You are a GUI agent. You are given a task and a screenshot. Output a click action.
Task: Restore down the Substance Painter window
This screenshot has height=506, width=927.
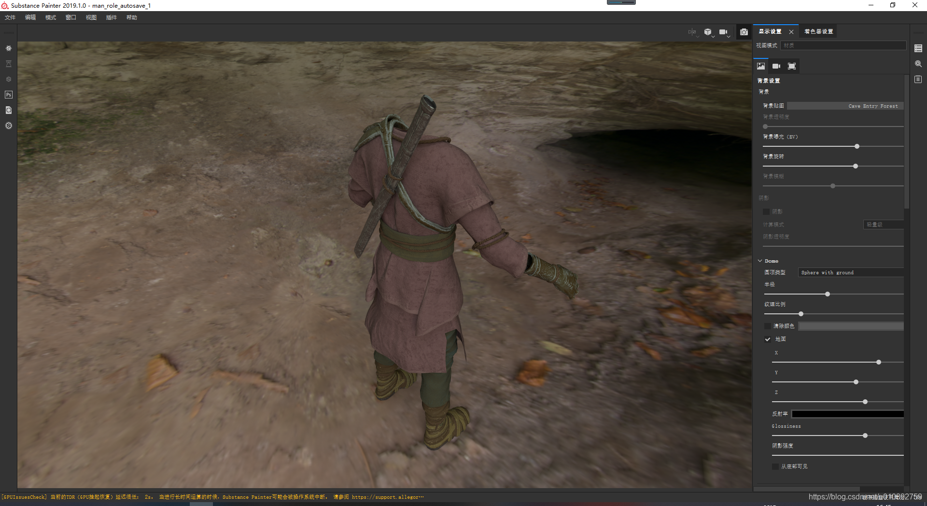click(x=893, y=5)
